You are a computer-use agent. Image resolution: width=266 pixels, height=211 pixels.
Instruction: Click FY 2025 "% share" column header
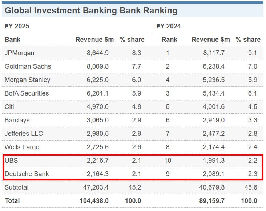(132, 40)
